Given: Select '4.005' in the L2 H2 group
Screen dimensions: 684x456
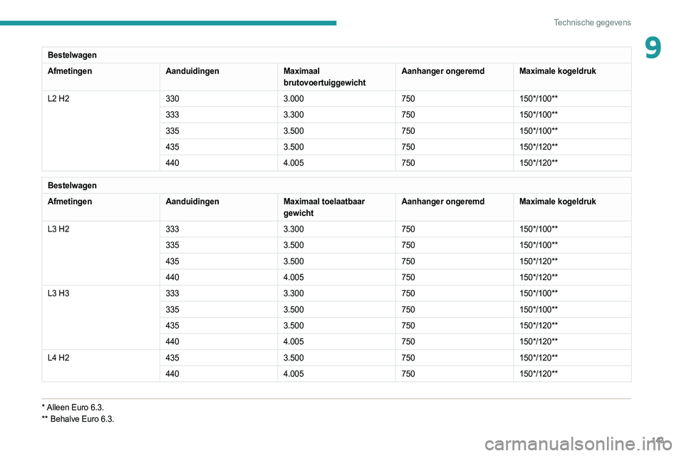Looking at the screenshot, I should pos(294,162).
